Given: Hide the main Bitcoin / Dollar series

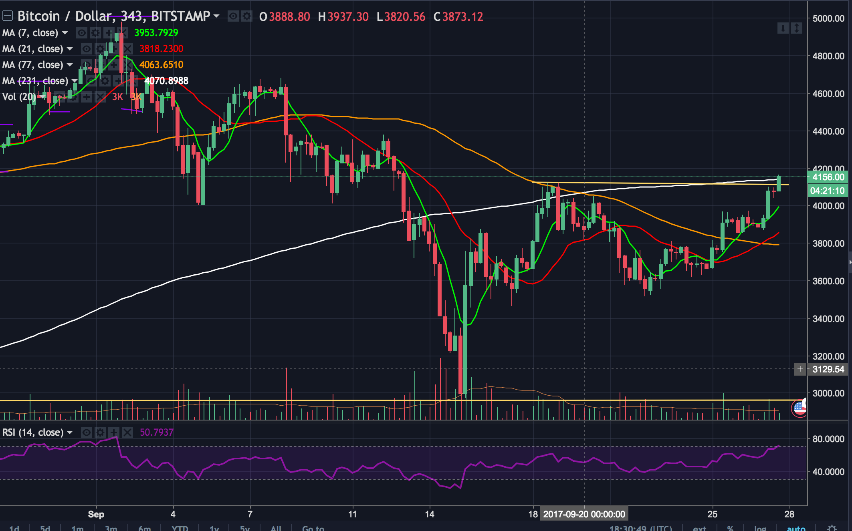Looking at the screenshot, I should coord(233,16).
